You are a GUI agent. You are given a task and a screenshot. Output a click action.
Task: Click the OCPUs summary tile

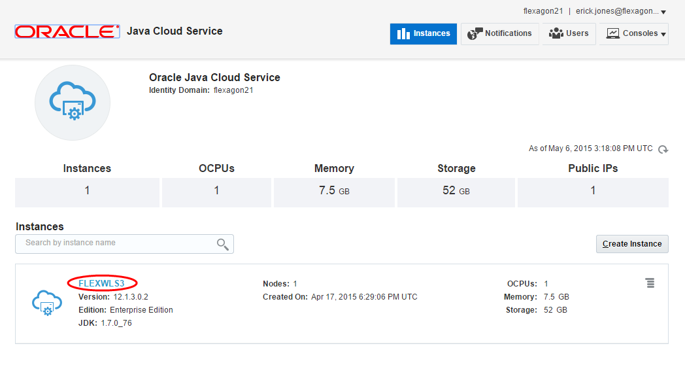[217, 192]
